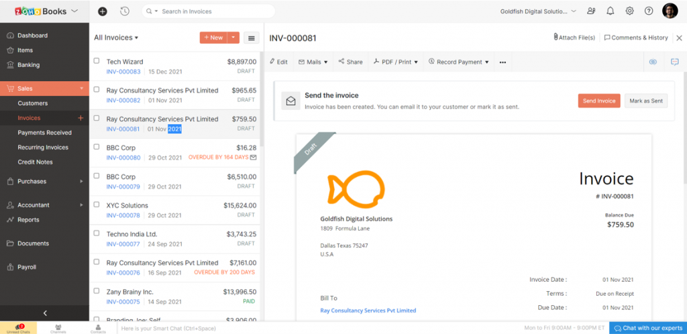Check the INV-000081 invoice checkbox
Viewport: 687px width, 334px height.
pyautogui.click(x=97, y=118)
